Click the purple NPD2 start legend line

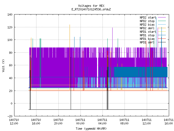(162, 17)
